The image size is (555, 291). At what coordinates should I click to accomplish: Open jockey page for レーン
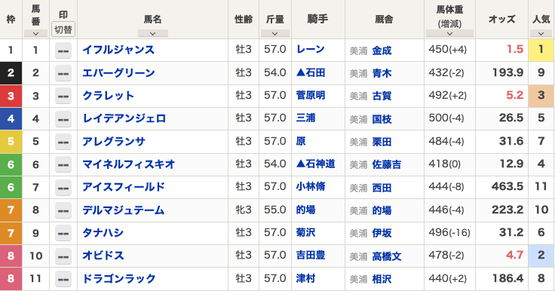pyautogui.click(x=311, y=49)
